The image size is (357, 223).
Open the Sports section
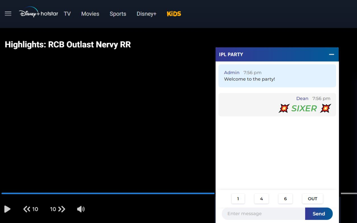click(118, 14)
